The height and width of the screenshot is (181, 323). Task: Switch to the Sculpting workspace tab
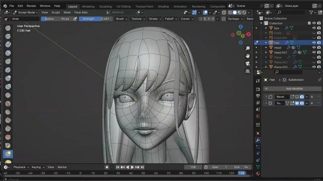105,7
